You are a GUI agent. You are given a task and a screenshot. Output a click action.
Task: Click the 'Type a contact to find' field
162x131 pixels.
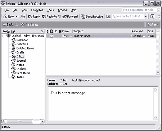pyautogui.click(x=128, y=17)
